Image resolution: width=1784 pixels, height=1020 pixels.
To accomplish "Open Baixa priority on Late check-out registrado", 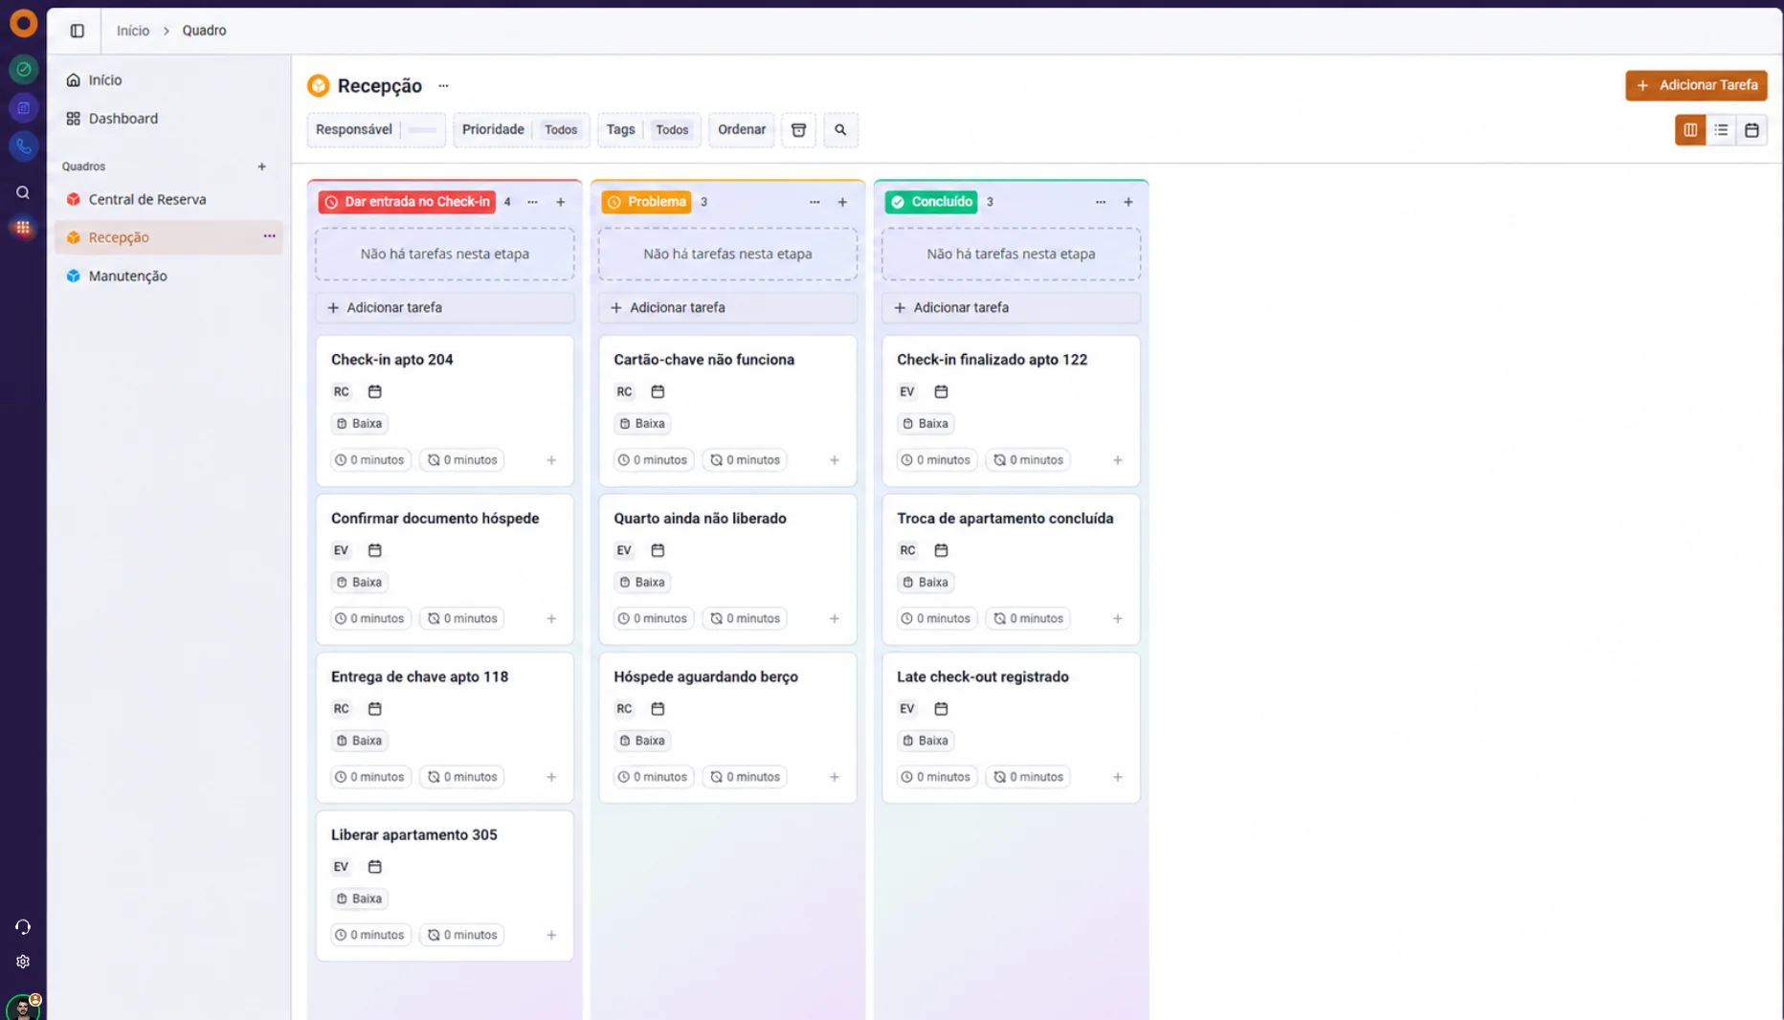I will click(x=925, y=741).
